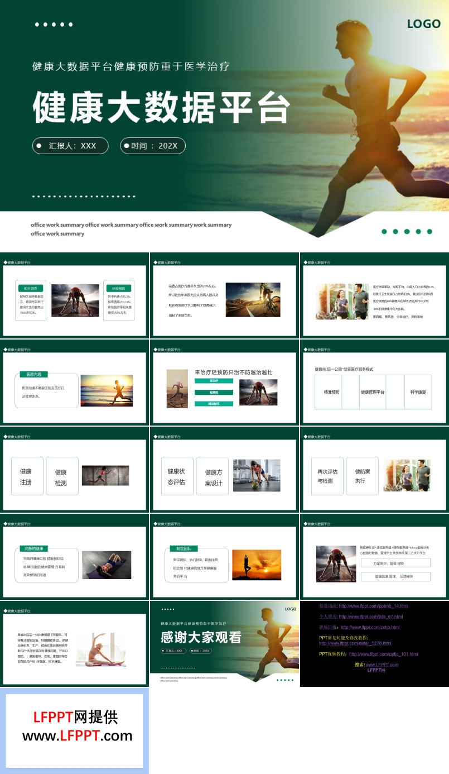This screenshot has width=449, height=774.
Task: Open the detail_5278.html tutorial link
Action: (x=355, y=643)
